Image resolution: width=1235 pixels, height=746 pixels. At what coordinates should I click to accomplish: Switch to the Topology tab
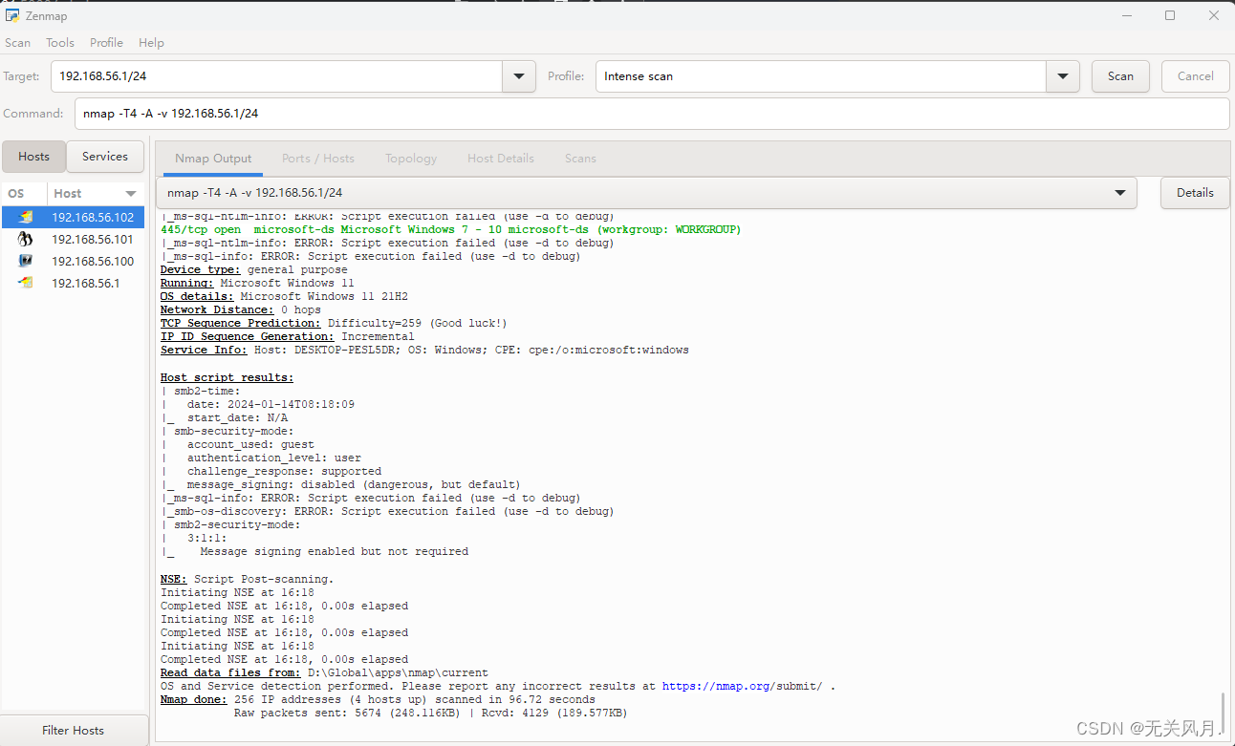pyautogui.click(x=411, y=159)
